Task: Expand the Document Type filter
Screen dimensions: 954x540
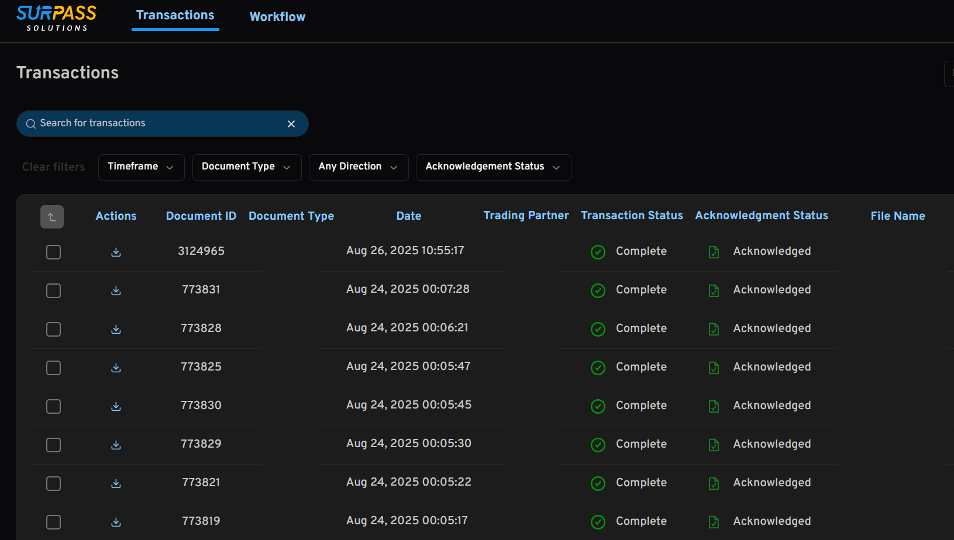Action: click(246, 167)
